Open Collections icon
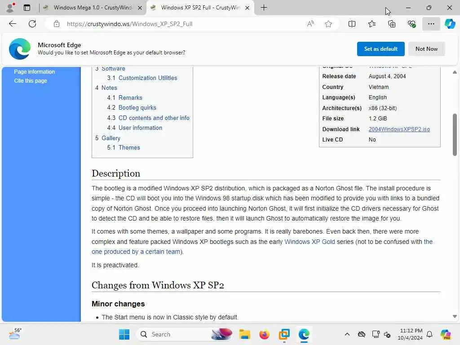 [392, 24]
